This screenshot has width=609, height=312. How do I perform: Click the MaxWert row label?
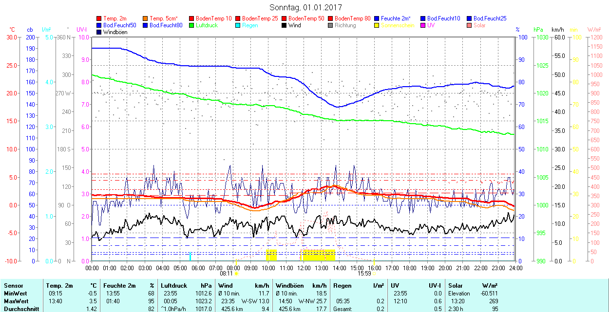(16, 301)
